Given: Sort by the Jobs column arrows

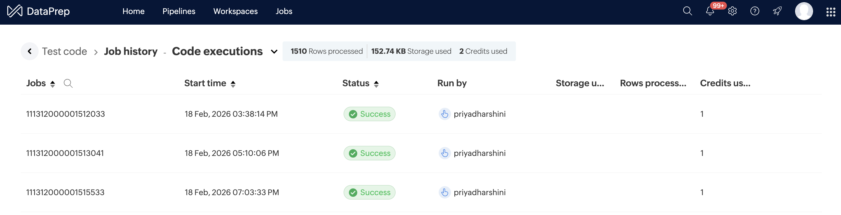Looking at the screenshot, I should [x=53, y=84].
